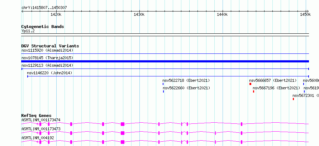This screenshot has width=319, height=146.
Task: Click the red marker below nsv5666657
Action: 251,84
